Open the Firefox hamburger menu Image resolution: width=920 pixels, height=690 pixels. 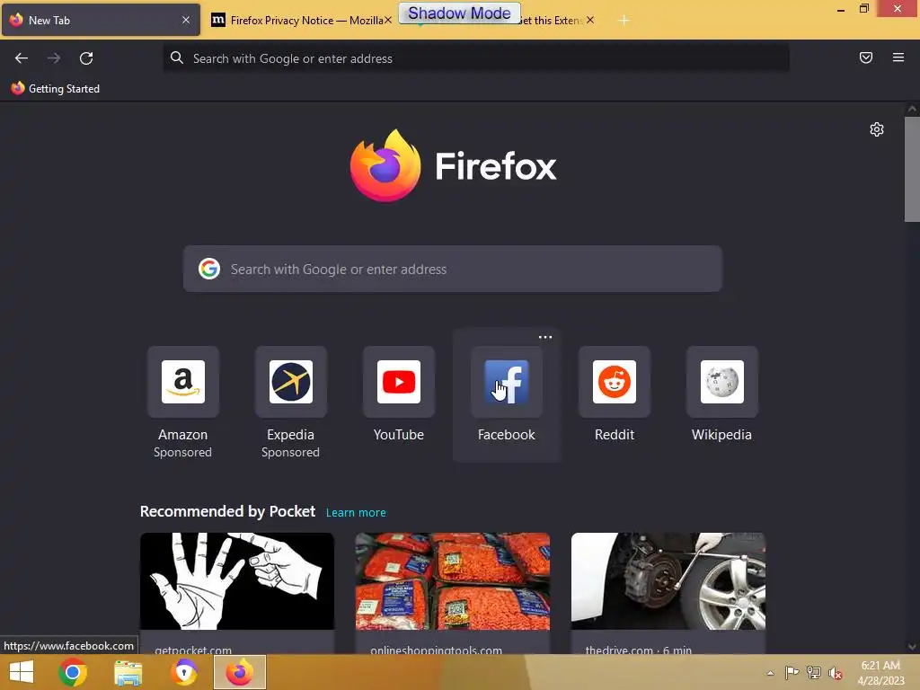(898, 57)
